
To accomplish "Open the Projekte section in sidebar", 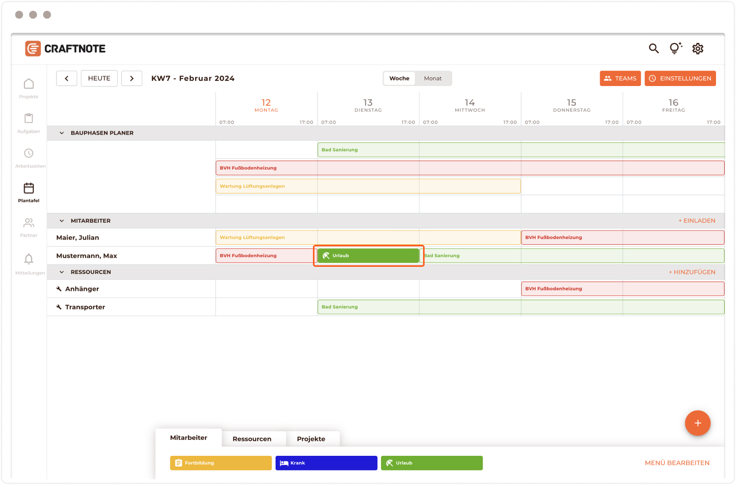I will (x=29, y=88).
